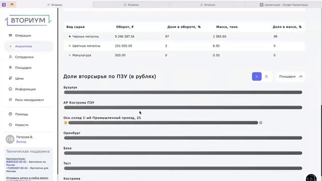Click the Сотрудники person icon
Screen dimensions: 322x181
(10, 57)
